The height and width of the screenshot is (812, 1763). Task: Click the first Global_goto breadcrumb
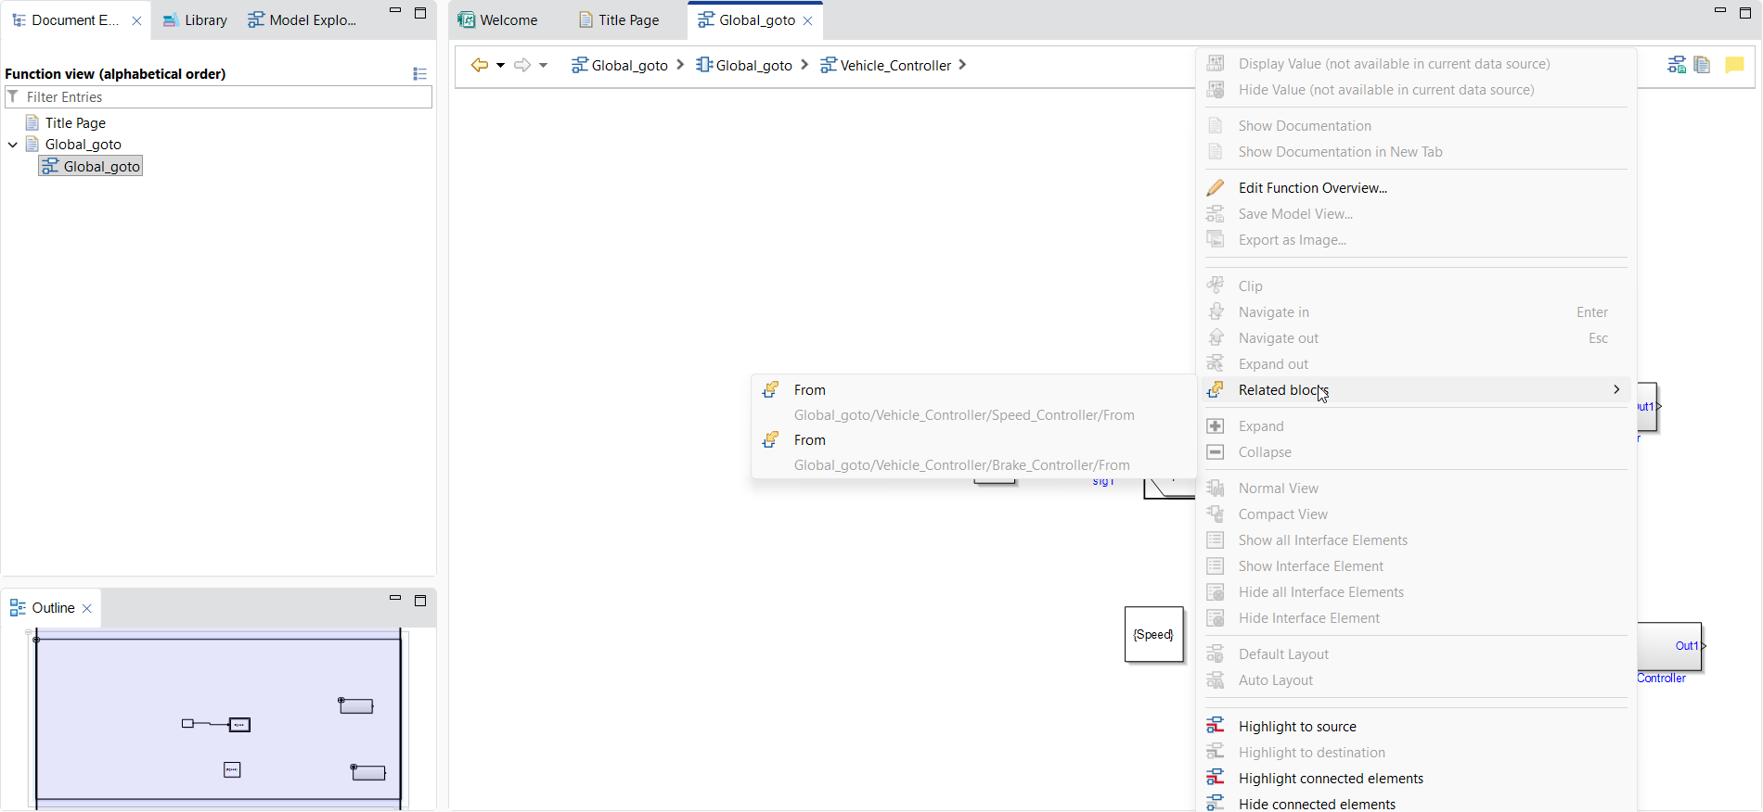(x=619, y=65)
